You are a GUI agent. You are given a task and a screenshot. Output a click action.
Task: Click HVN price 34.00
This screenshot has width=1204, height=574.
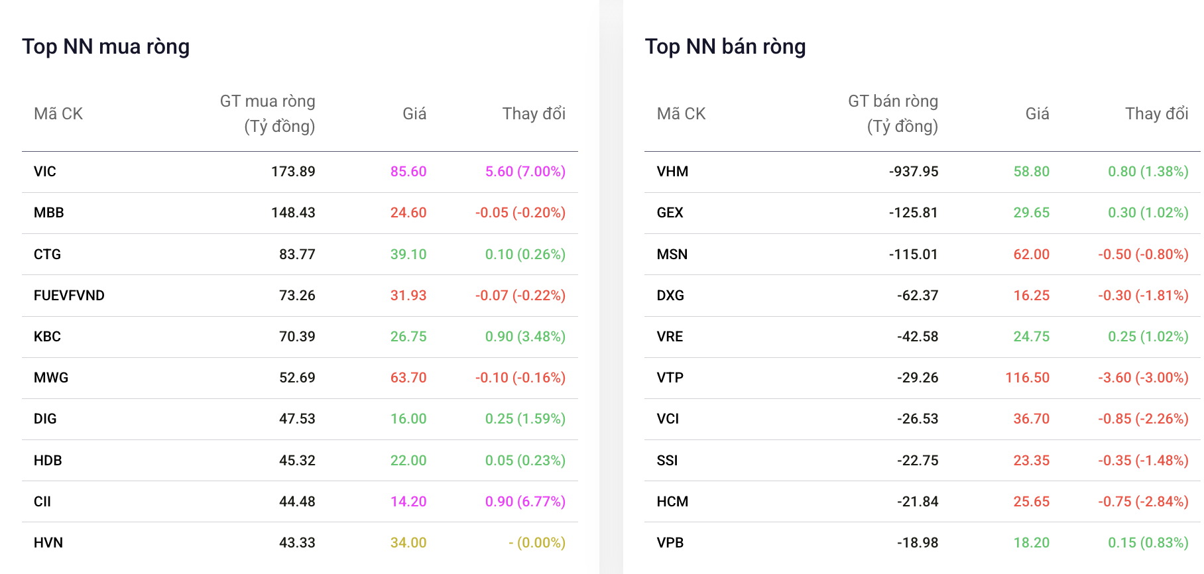click(x=408, y=543)
